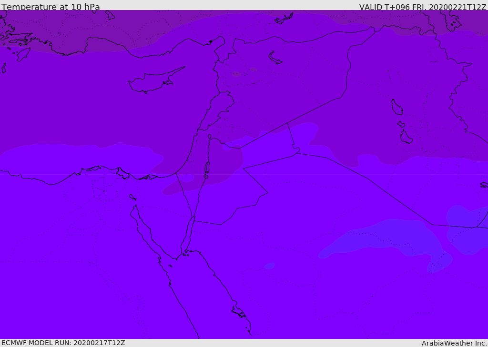This screenshot has height=347, width=488.
Task: Click the 'VALID T+096 FRI. 20200221T12Z' label
Action: click(x=423, y=7)
